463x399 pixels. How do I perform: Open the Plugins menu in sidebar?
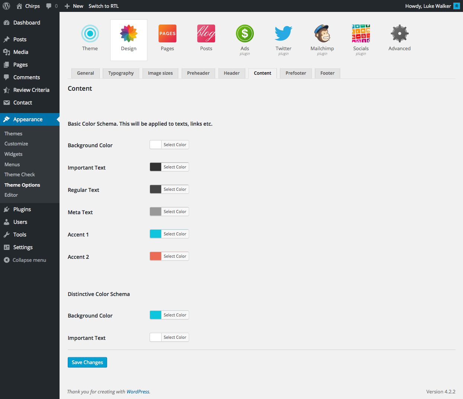22,209
